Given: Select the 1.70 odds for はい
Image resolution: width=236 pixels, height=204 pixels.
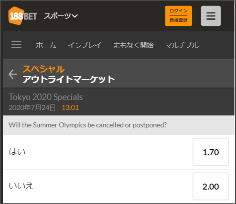Looking at the screenshot, I should (x=211, y=152).
